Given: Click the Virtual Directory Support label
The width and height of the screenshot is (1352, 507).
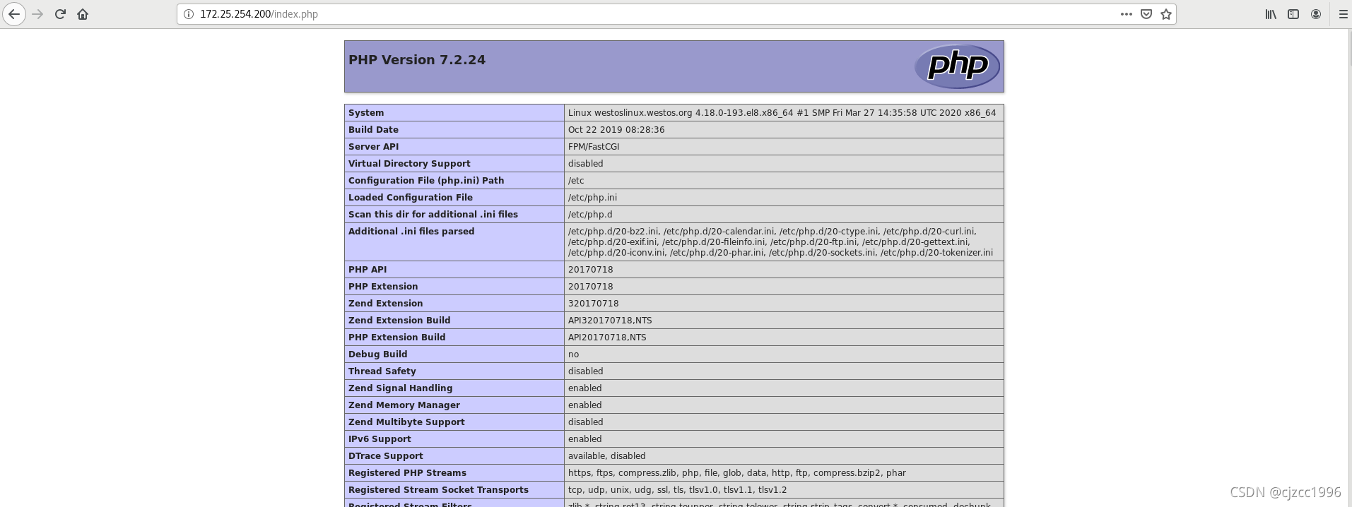Looking at the screenshot, I should pyautogui.click(x=409, y=164).
